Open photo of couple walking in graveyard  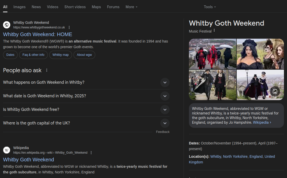point(212,85)
